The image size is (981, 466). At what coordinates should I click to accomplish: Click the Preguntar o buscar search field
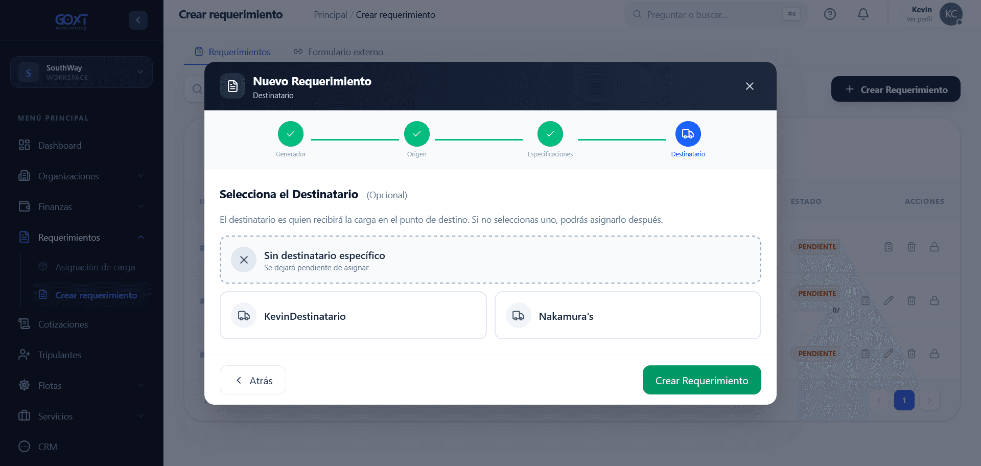[x=715, y=14]
